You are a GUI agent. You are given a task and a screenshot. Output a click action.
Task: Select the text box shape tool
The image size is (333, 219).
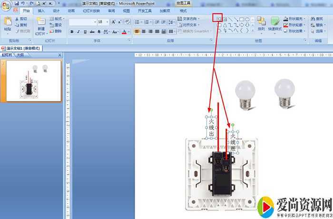pos(218,18)
